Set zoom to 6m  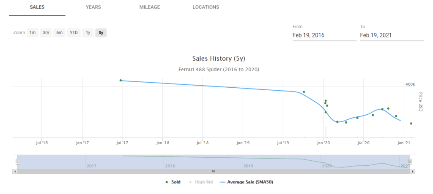59,33
